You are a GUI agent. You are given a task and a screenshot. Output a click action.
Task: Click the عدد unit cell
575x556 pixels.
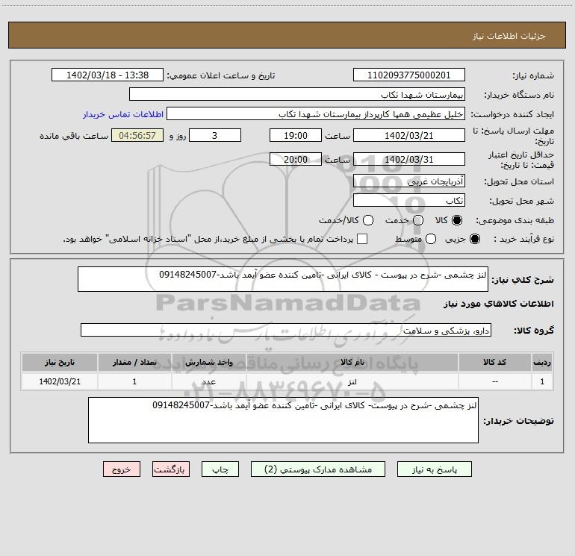point(208,381)
